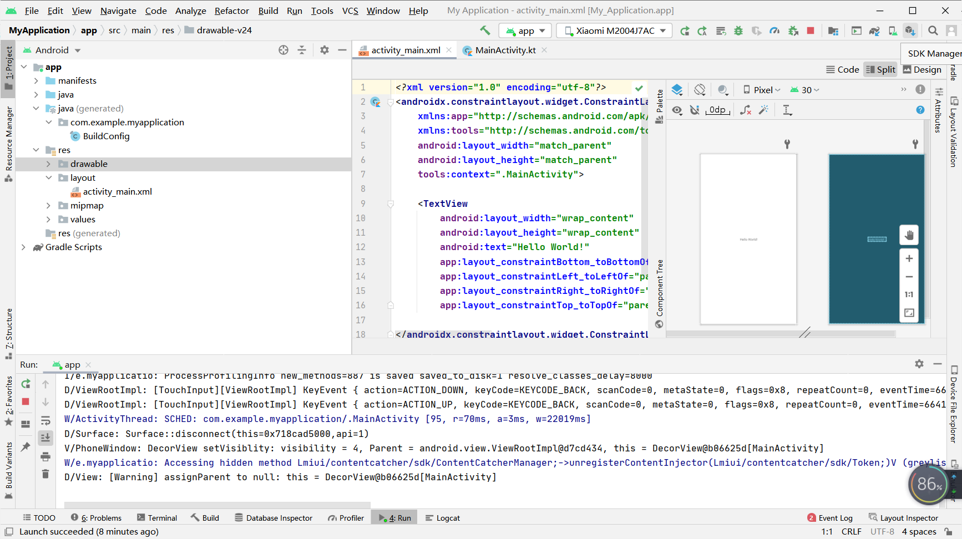Screen dimensions: 962x539
Task: Switch to the MainActivity.kt tab
Action: click(x=504, y=50)
